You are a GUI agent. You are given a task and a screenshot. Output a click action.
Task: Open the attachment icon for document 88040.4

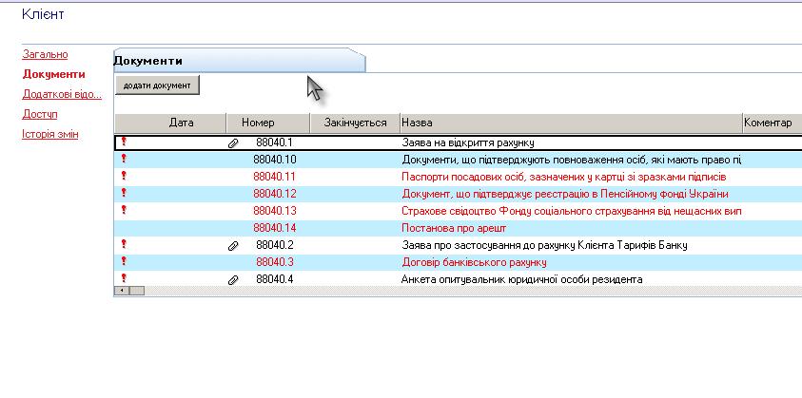(x=233, y=279)
